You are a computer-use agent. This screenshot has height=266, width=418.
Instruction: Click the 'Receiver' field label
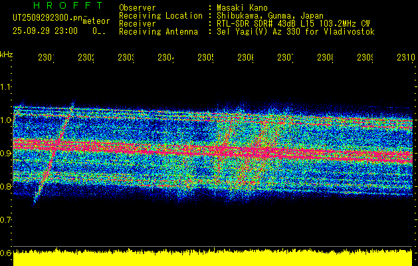138,24
